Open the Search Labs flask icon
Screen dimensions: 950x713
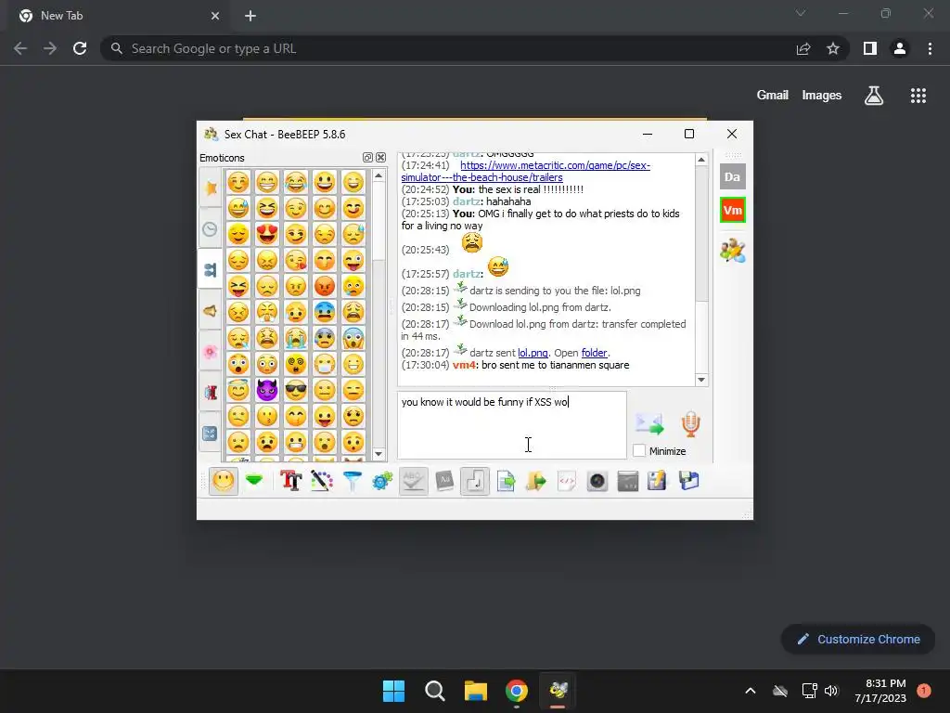[874, 96]
